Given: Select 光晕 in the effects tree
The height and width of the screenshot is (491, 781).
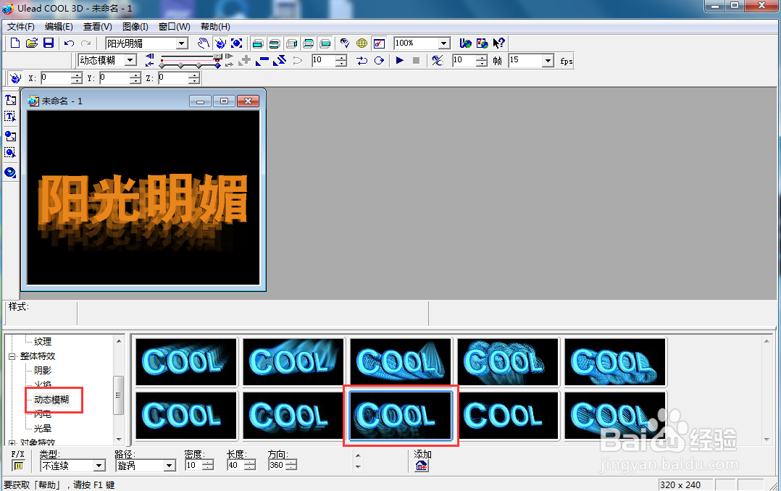Looking at the screenshot, I should 42,428.
